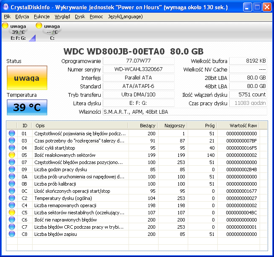Click the blue status orb for attribute C4
274x257 pixels.
[x=12, y=205]
